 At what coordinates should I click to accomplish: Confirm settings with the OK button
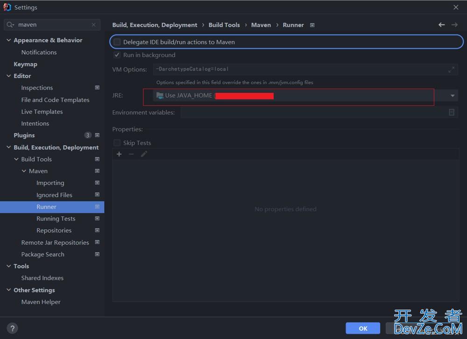click(x=363, y=328)
